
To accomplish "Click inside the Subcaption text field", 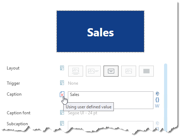I will (111, 126).
